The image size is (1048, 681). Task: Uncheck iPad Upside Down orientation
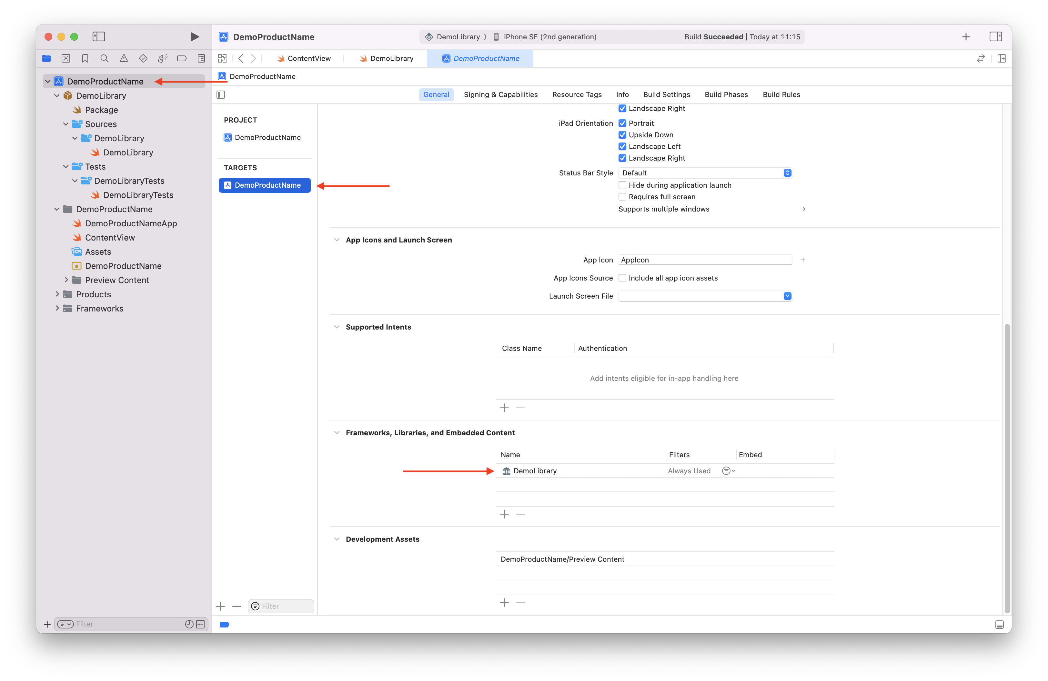pos(622,134)
